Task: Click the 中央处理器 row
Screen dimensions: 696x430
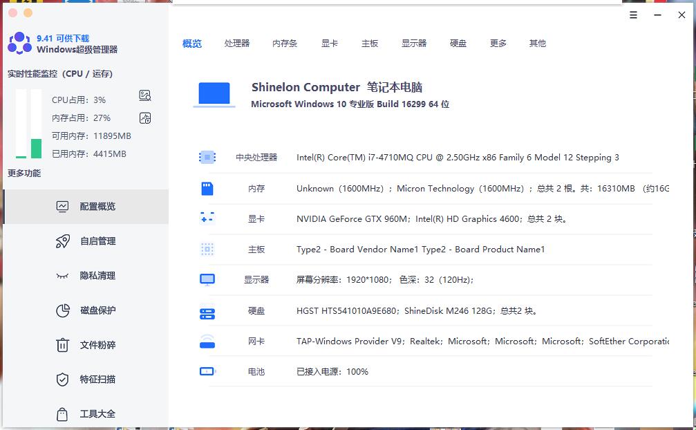Action: coord(424,158)
